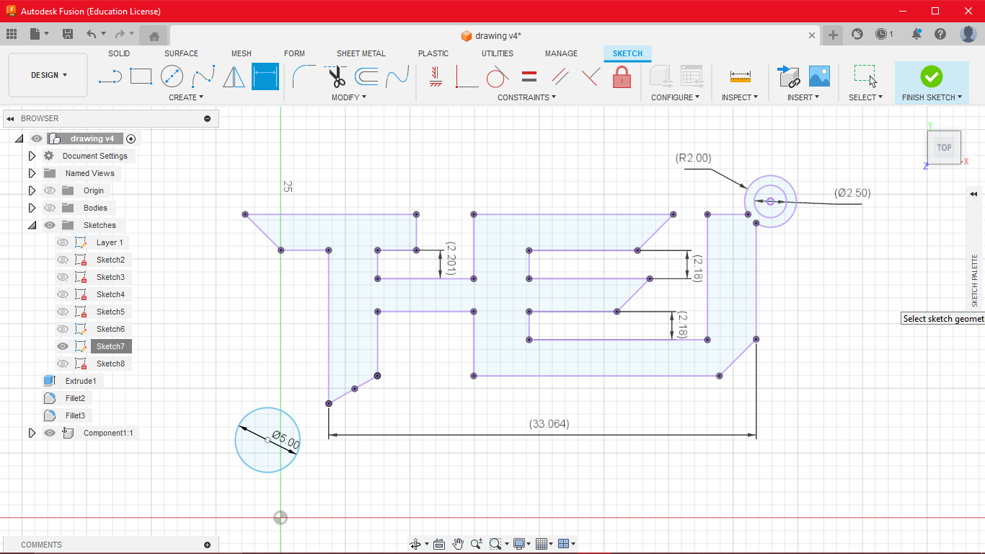
Task: Add a new document tab
Action: click(x=833, y=35)
